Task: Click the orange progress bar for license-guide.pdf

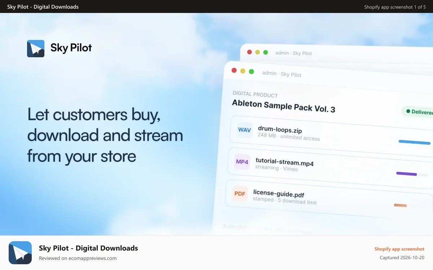Action: 400,205
